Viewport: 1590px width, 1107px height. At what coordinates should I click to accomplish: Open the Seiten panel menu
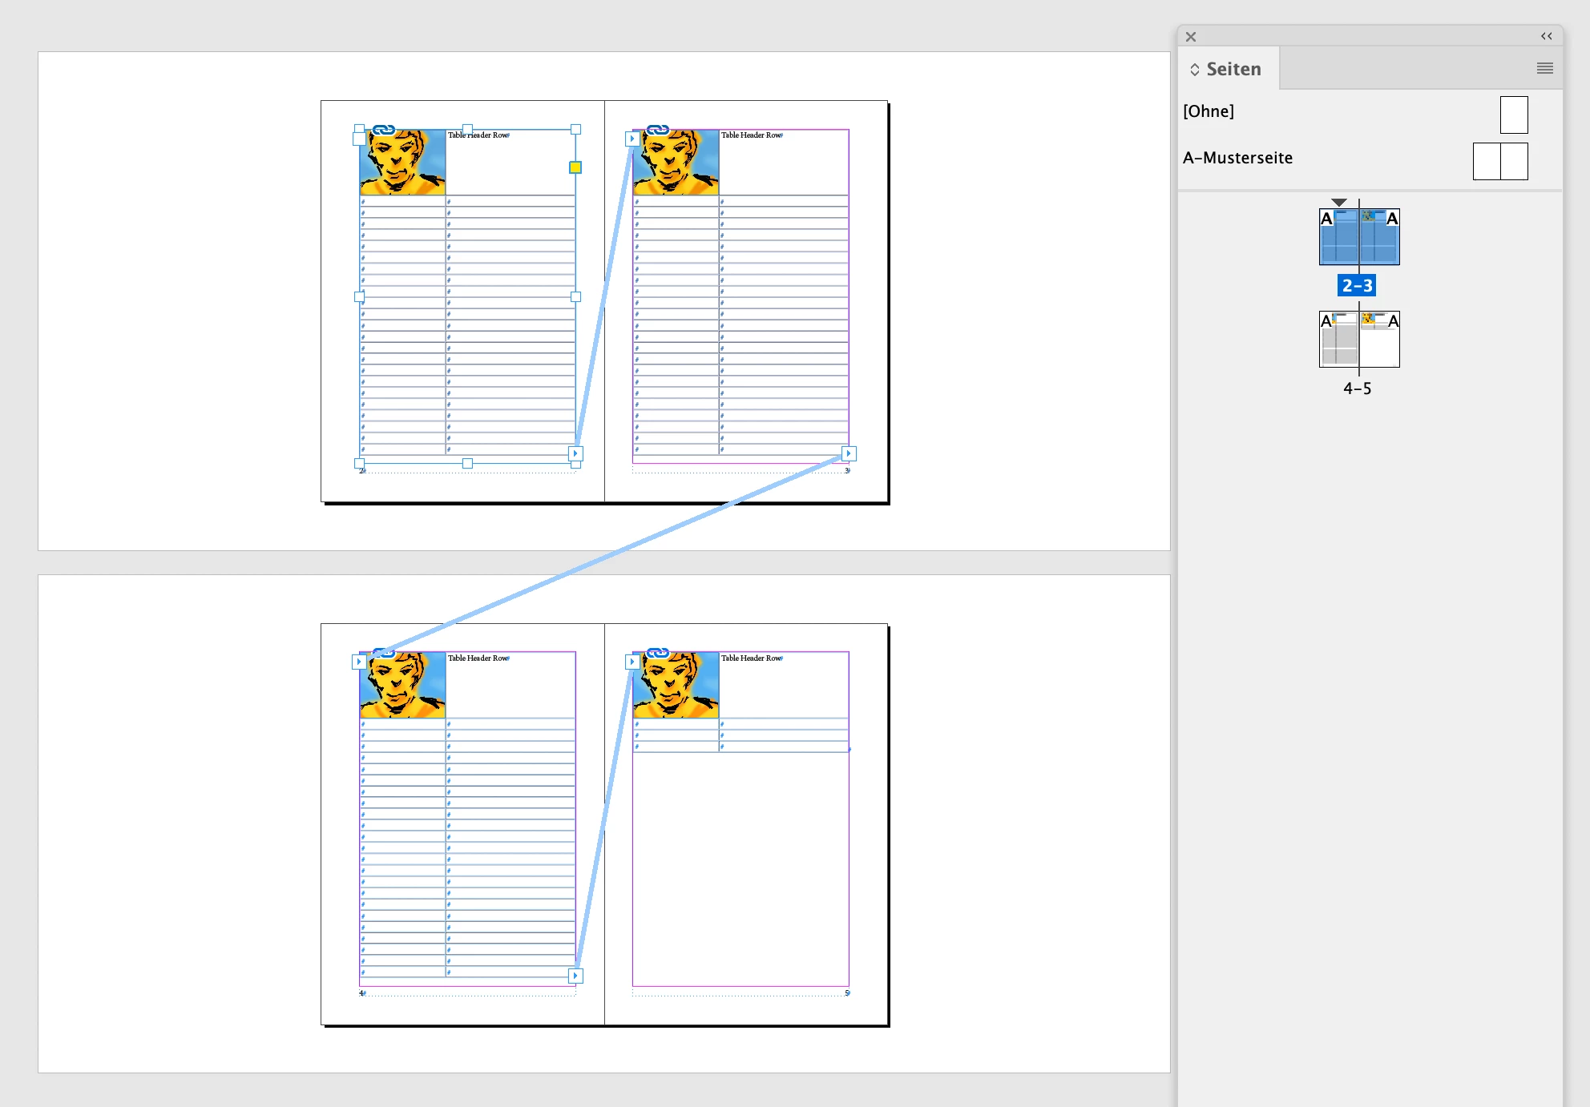(1544, 69)
